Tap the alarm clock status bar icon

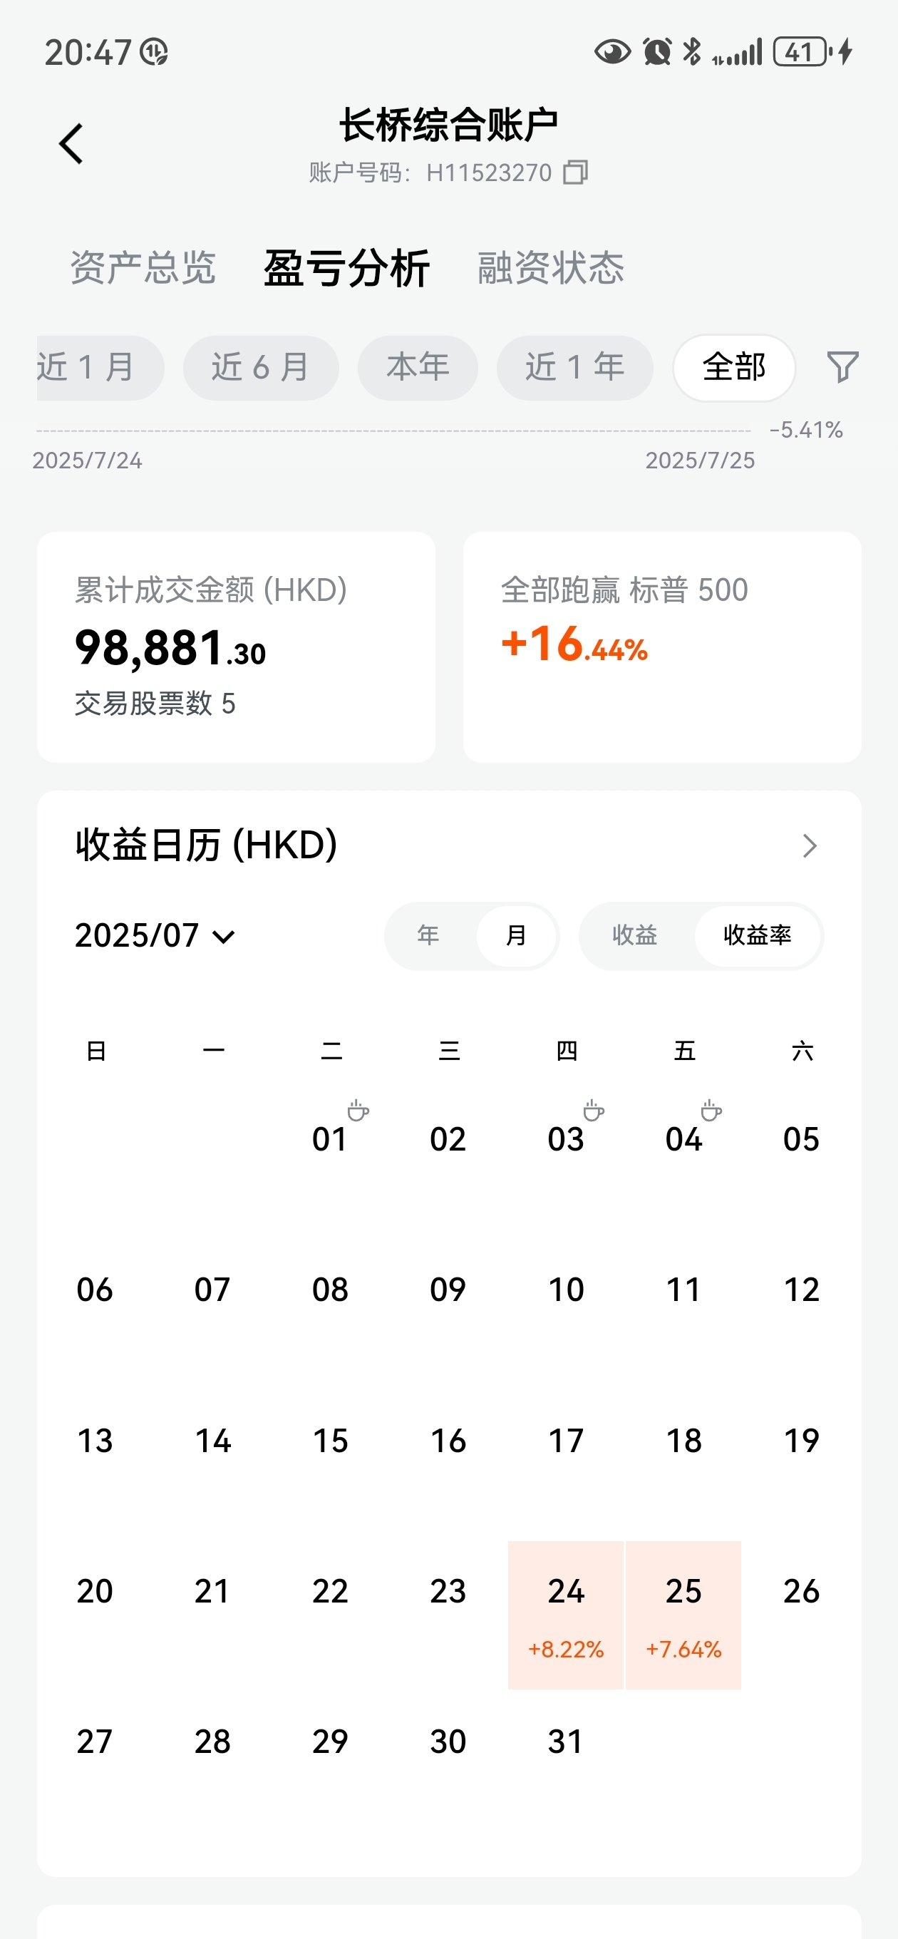point(657,52)
